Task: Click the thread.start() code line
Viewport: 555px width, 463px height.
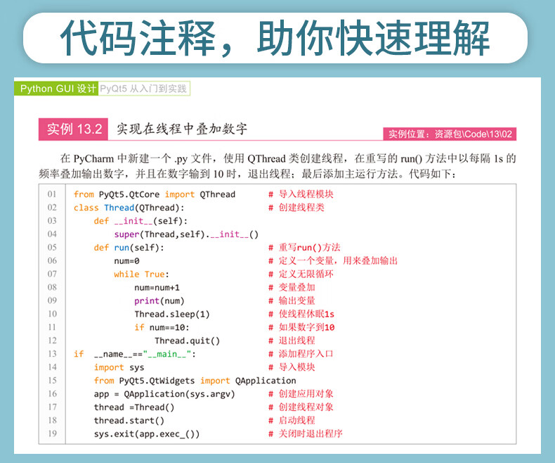Action: [129, 421]
